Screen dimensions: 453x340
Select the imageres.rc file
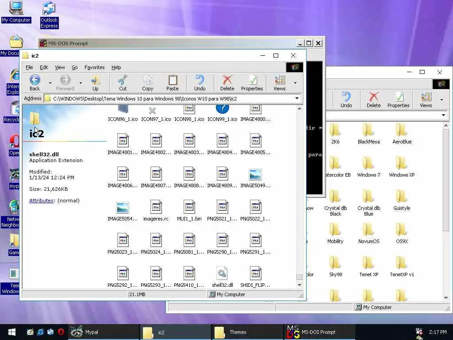156,206
